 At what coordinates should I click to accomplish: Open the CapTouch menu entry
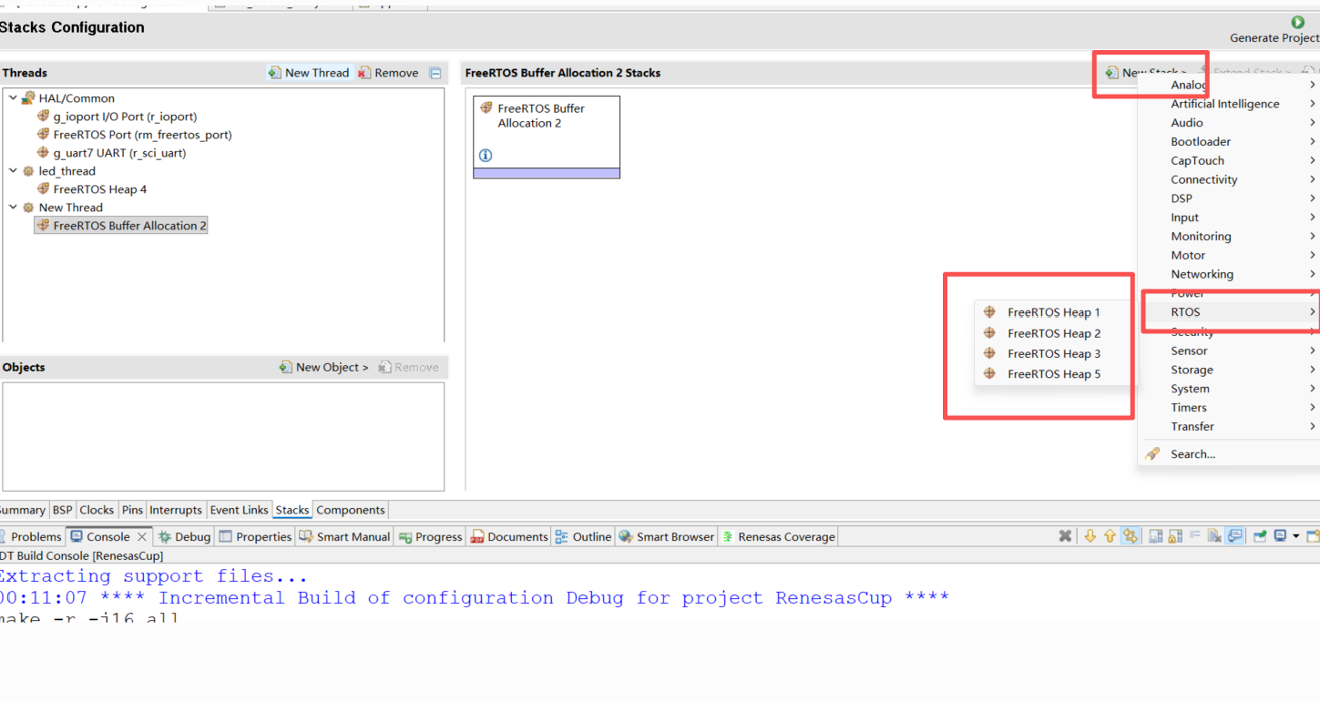pos(1229,160)
